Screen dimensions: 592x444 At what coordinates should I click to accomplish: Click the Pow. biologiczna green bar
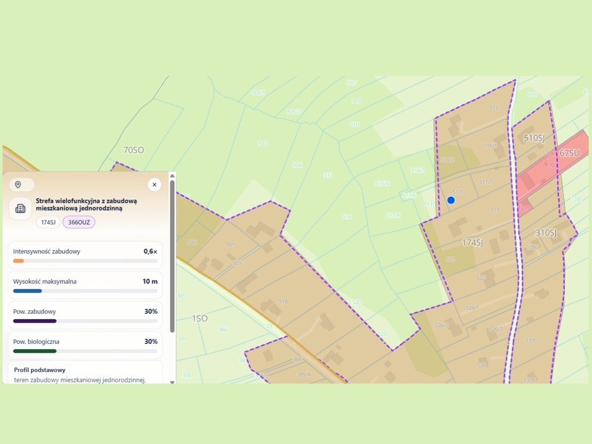pos(35,351)
